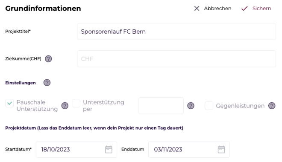Click the Pauschale Unterstützung label text

[37, 106]
